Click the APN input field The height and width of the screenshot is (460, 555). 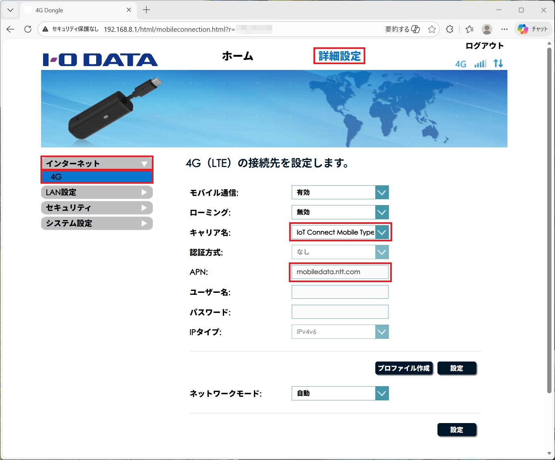click(x=340, y=272)
